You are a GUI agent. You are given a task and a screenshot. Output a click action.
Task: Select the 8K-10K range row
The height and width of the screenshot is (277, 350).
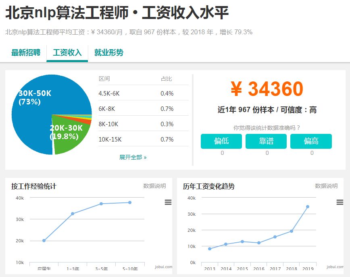144,124
